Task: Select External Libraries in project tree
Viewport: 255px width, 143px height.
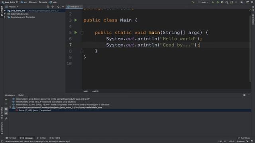Action: (x=20, y=14)
